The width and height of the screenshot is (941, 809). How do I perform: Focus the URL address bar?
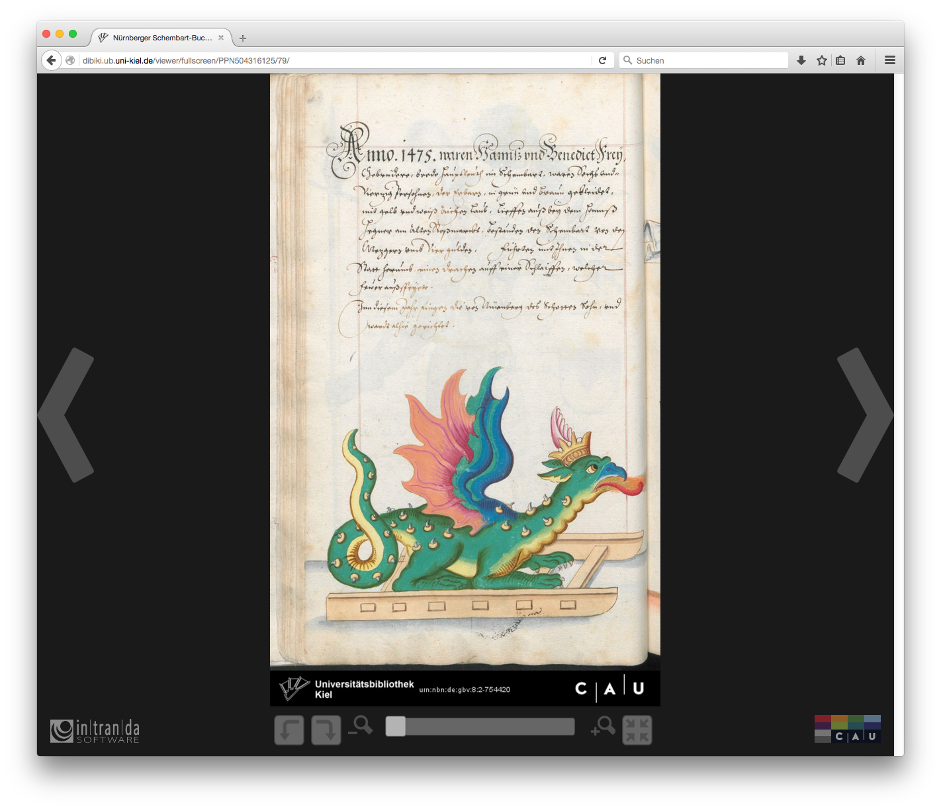point(336,60)
